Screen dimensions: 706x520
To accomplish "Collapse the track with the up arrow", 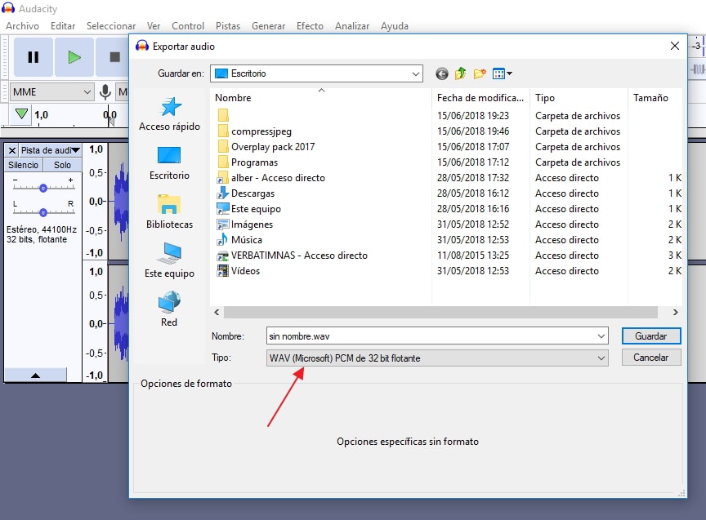I will point(36,376).
